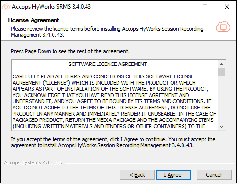Click the license scrollbar thumb
Screen dimensions: 237x184
click(x=221, y=73)
